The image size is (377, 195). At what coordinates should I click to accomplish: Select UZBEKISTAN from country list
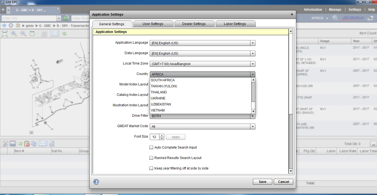[x=201, y=104]
